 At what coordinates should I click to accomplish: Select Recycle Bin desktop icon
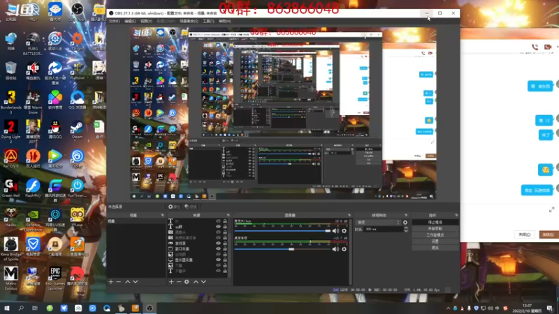coord(11,70)
